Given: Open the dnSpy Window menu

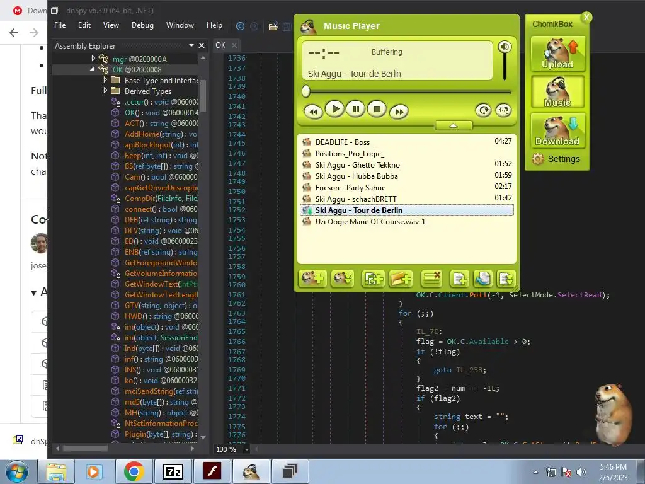Looking at the screenshot, I should [180, 25].
